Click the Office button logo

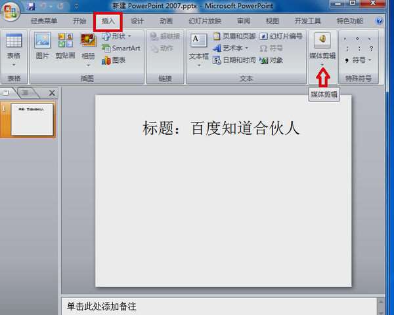pos(11,11)
